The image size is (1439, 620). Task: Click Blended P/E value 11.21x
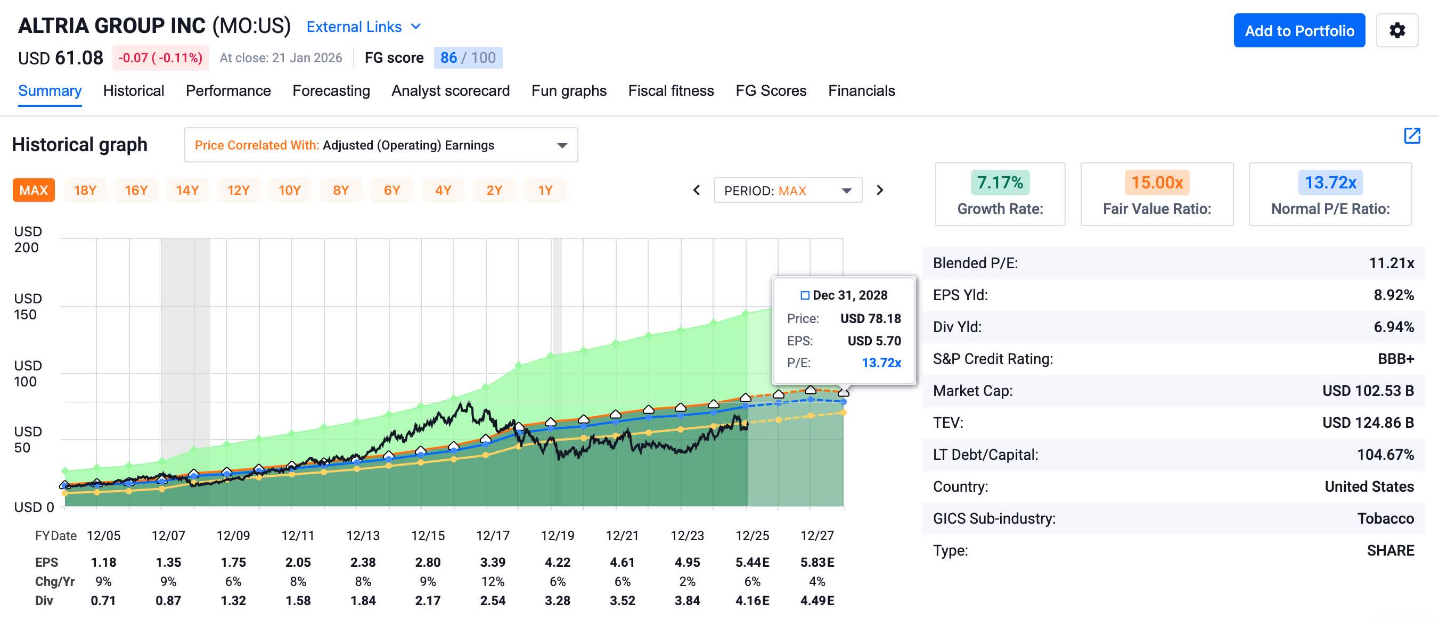click(x=1391, y=263)
